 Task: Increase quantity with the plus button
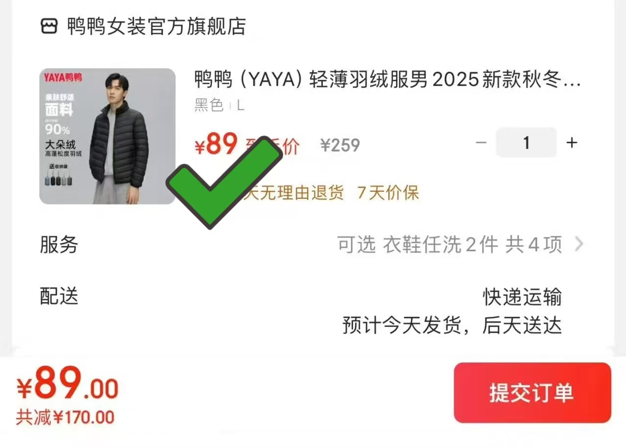(x=572, y=142)
